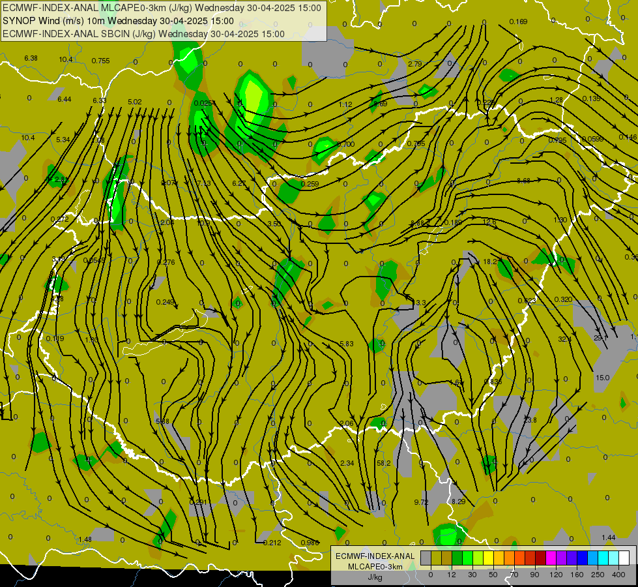Click the ECMWF-INDEX-ANAL SBCIN title line
Image resolution: width=638 pixels, height=587 pixels.
tap(143, 34)
